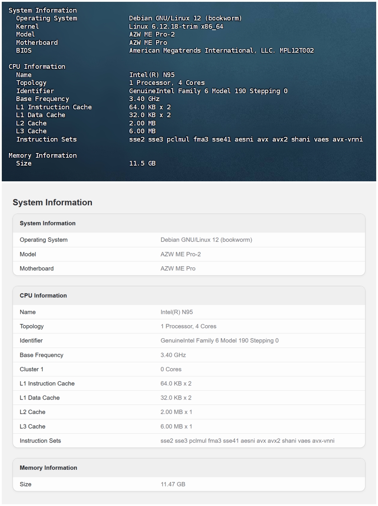Image resolution: width=378 pixels, height=506 pixels.
Task: Select the 2.00 MB x 1 value
Action: 176,412
